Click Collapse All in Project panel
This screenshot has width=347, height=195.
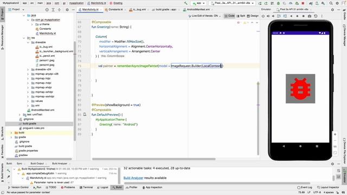(59, 10)
